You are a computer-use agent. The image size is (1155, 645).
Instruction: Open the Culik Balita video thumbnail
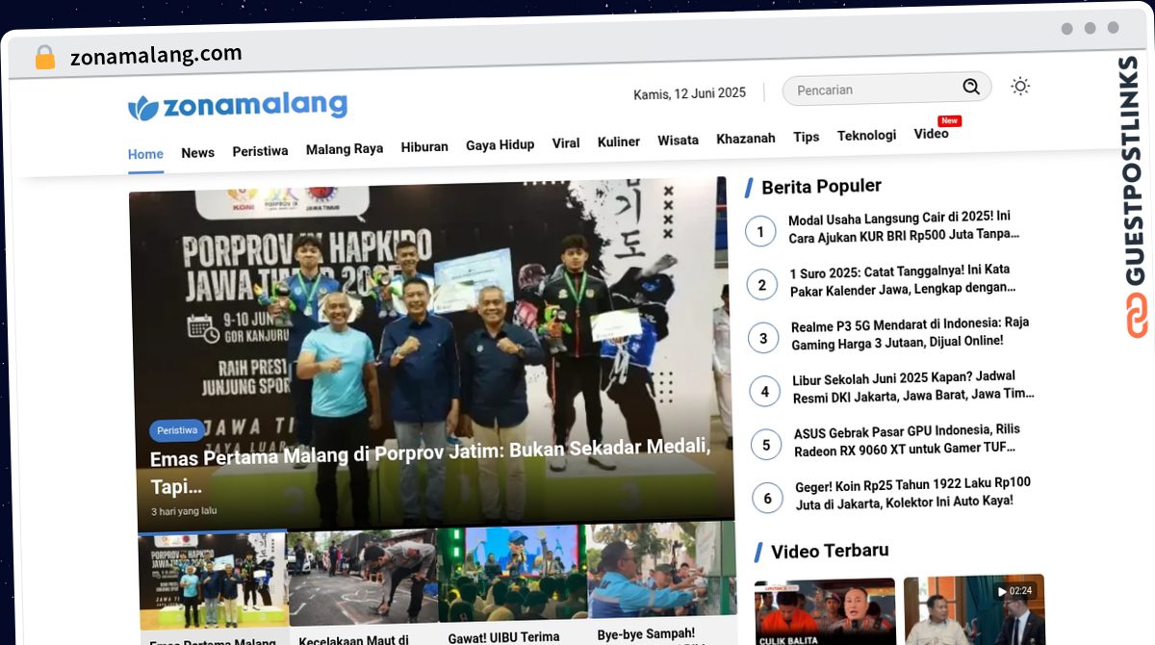825,610
